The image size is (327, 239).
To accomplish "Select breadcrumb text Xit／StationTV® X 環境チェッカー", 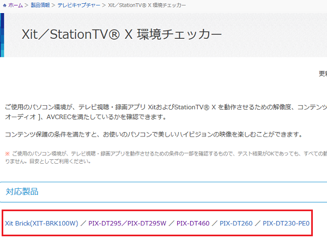I will click(x=147, y=5).
